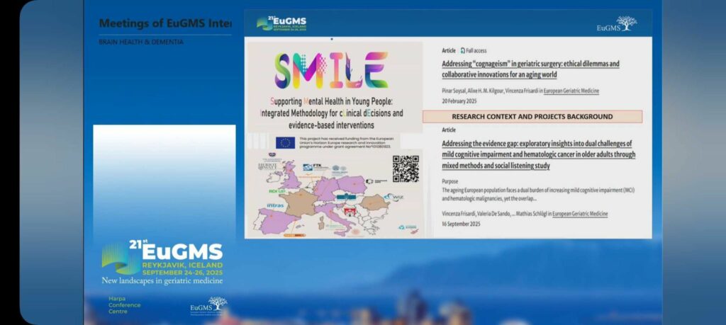This screenshot has height=325, width=726.
Task: Click the Research Context and Projects Background banner
Action: pos(532,116)
